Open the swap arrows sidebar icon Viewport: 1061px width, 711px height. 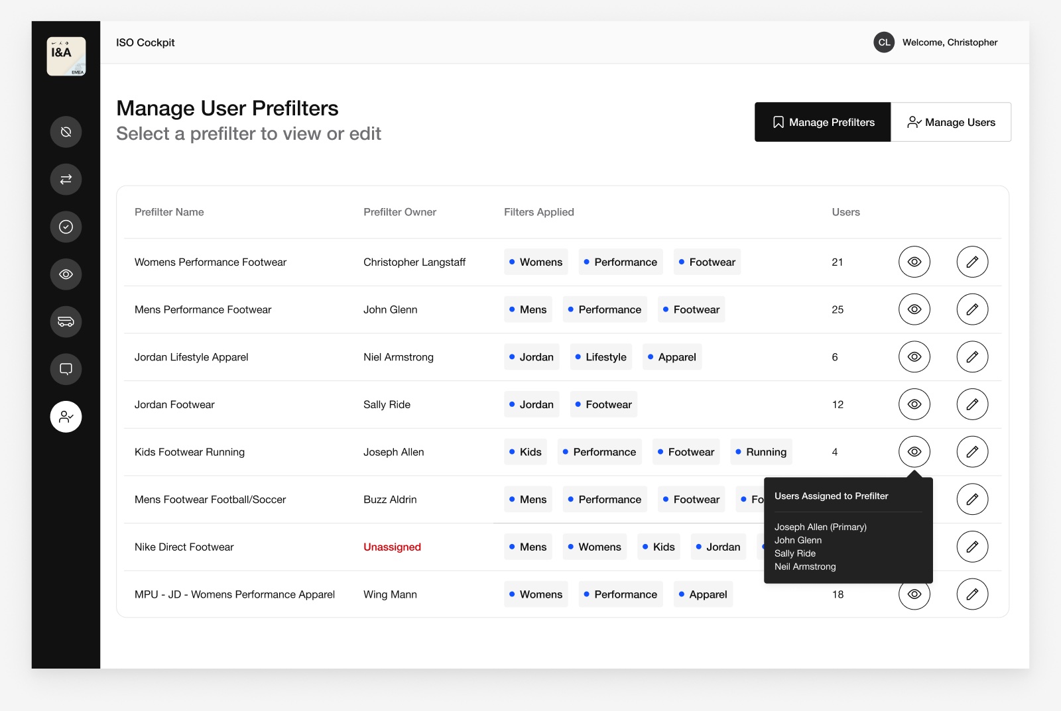click(x=66, y=180)
